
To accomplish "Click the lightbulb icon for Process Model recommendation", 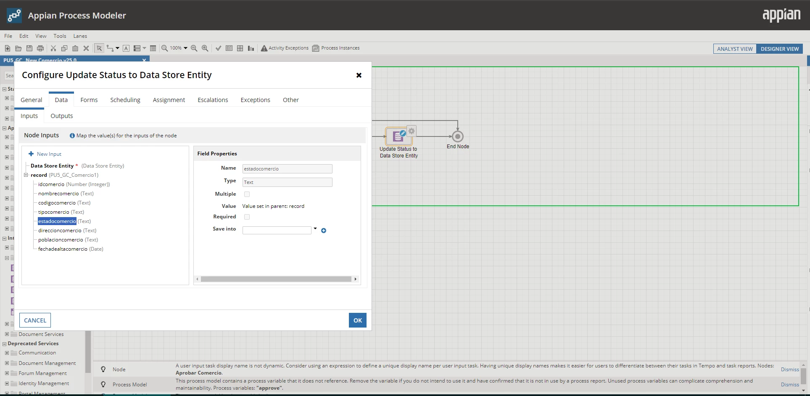I will (x=103, y=385).
